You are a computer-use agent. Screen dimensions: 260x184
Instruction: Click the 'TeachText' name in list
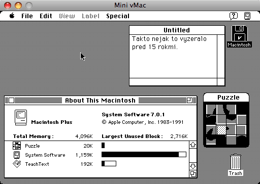pyautogui.click(x=37, y=164)
